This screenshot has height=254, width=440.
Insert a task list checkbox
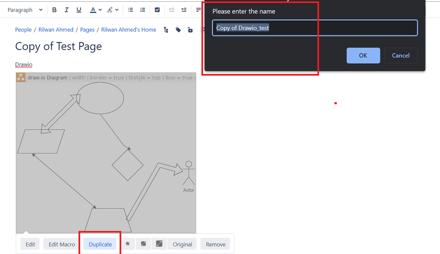click(x=157, y=10)
